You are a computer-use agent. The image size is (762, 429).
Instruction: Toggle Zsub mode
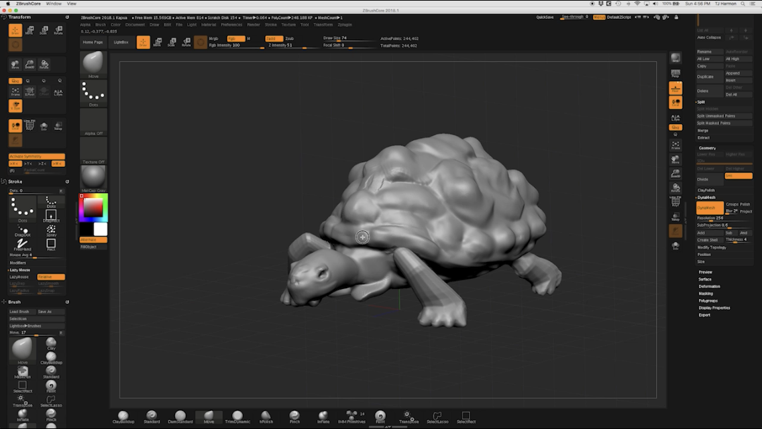(290, 38)
